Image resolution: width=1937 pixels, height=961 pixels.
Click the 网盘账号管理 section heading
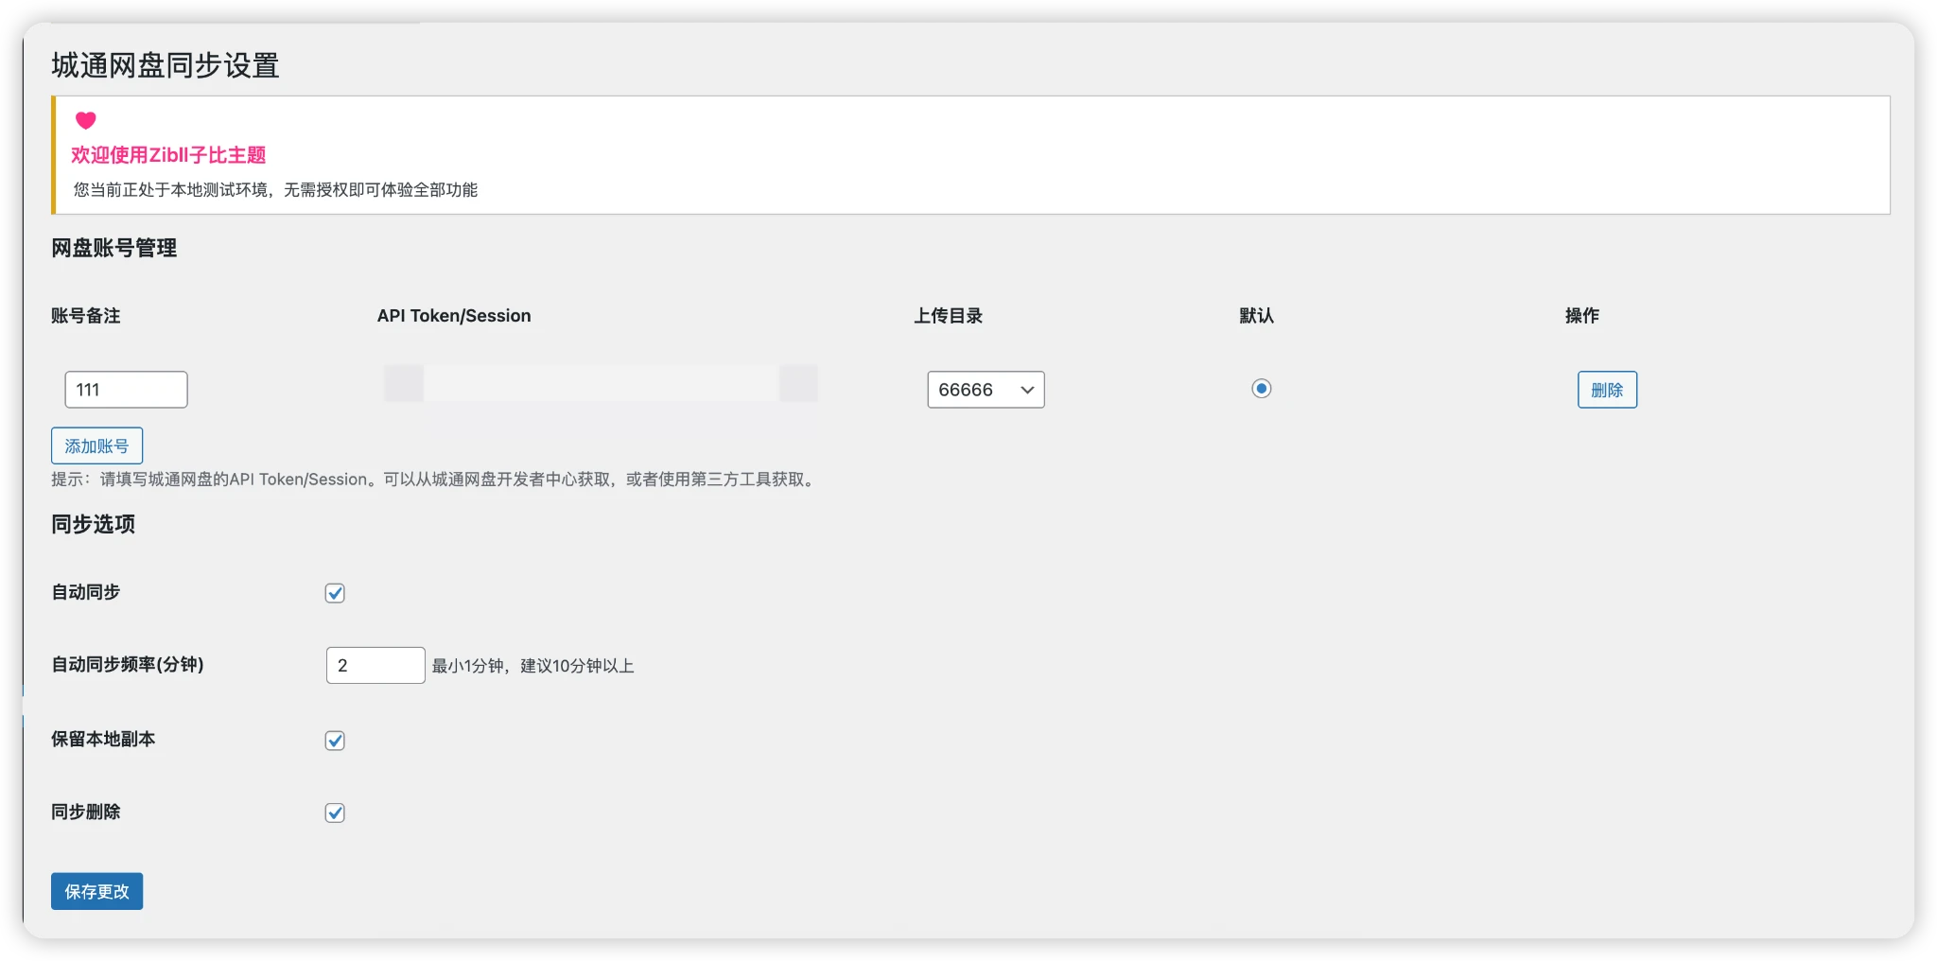click(x=113, y=249)
